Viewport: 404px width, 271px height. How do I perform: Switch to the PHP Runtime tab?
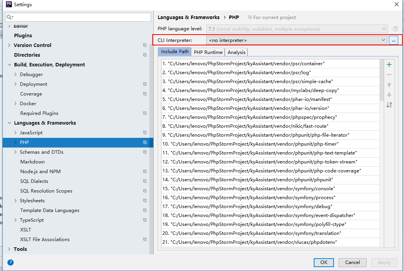point(208,52)
